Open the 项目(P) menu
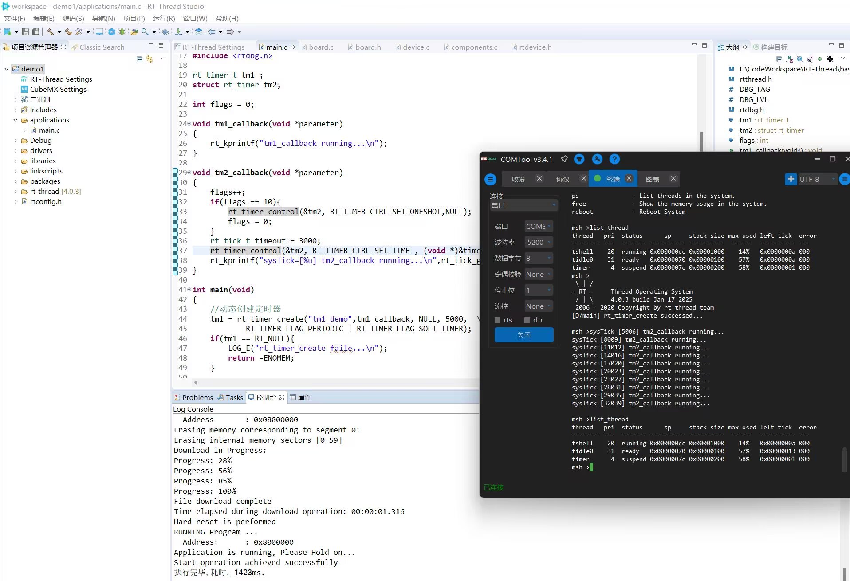Screen dimensions: 850x581 134,18
